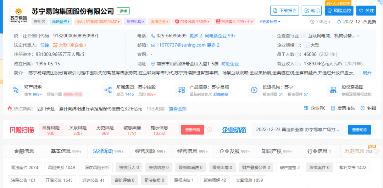Click the info icon beside 查看风险
The height and width of the screenshot is (188, 383).
(210, 130)
